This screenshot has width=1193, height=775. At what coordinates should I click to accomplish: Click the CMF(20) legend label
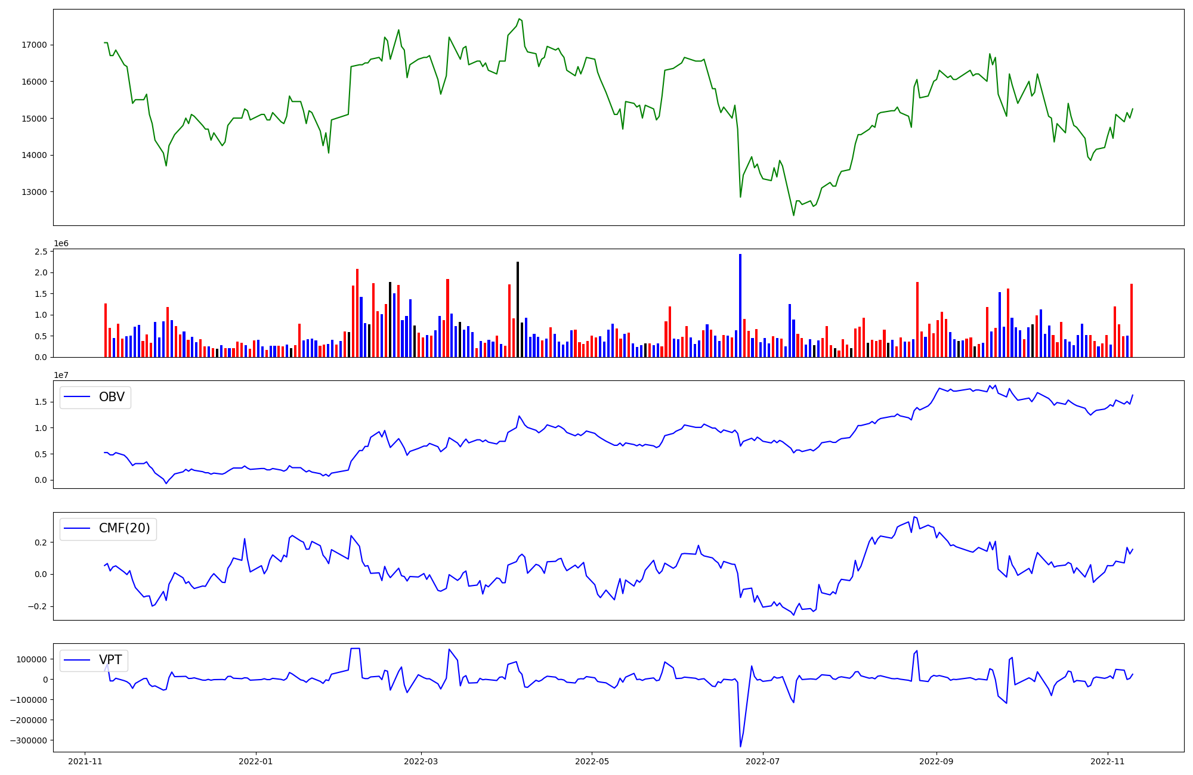pyautogui.click(x=124, y=528)
